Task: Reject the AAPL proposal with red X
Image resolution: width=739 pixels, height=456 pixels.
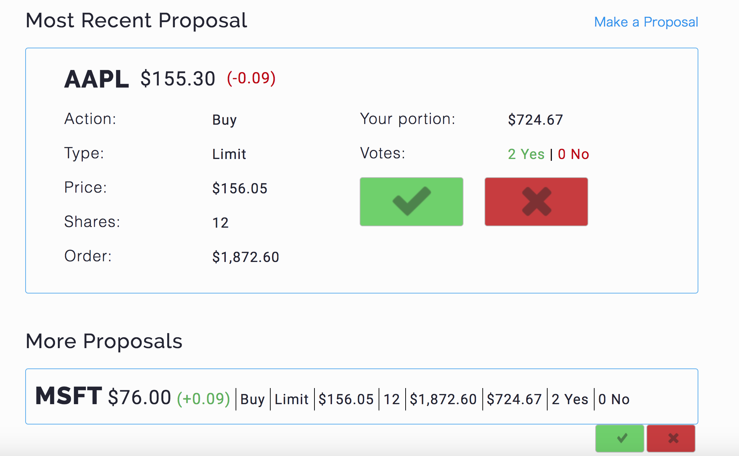Action: click(x=536, y=202)
